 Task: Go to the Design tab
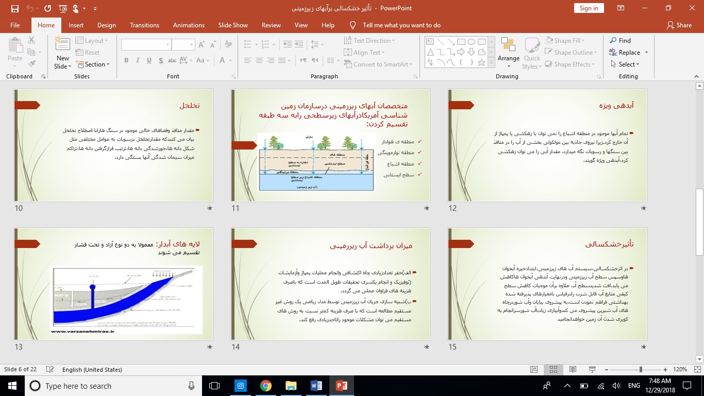(106, 25)
